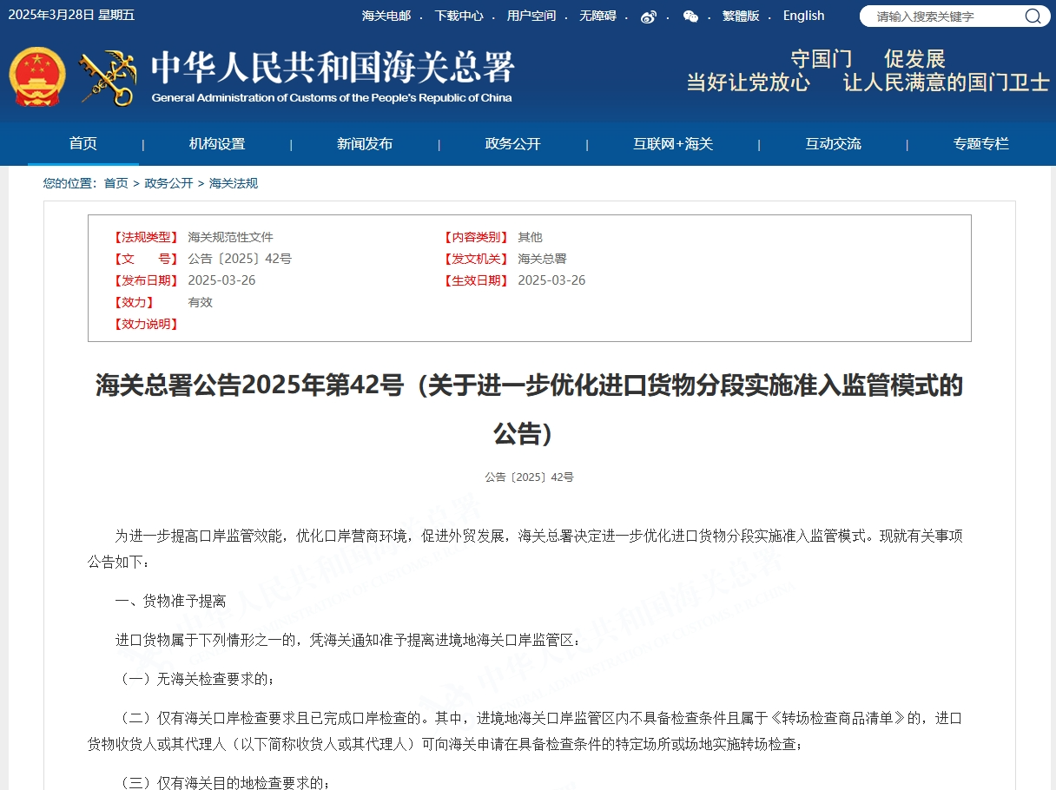The image size is (1056, 790).
Task: Open the 互联网+海关 section
Action: (x=673, y=143)
